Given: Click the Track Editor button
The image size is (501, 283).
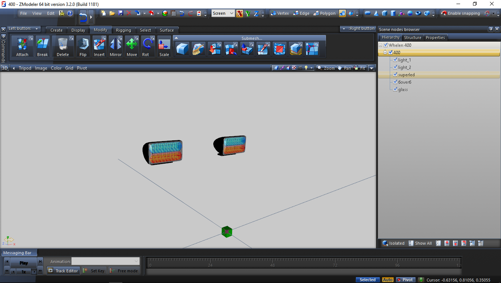Looking at the screenshot, I should pos(63,271).
